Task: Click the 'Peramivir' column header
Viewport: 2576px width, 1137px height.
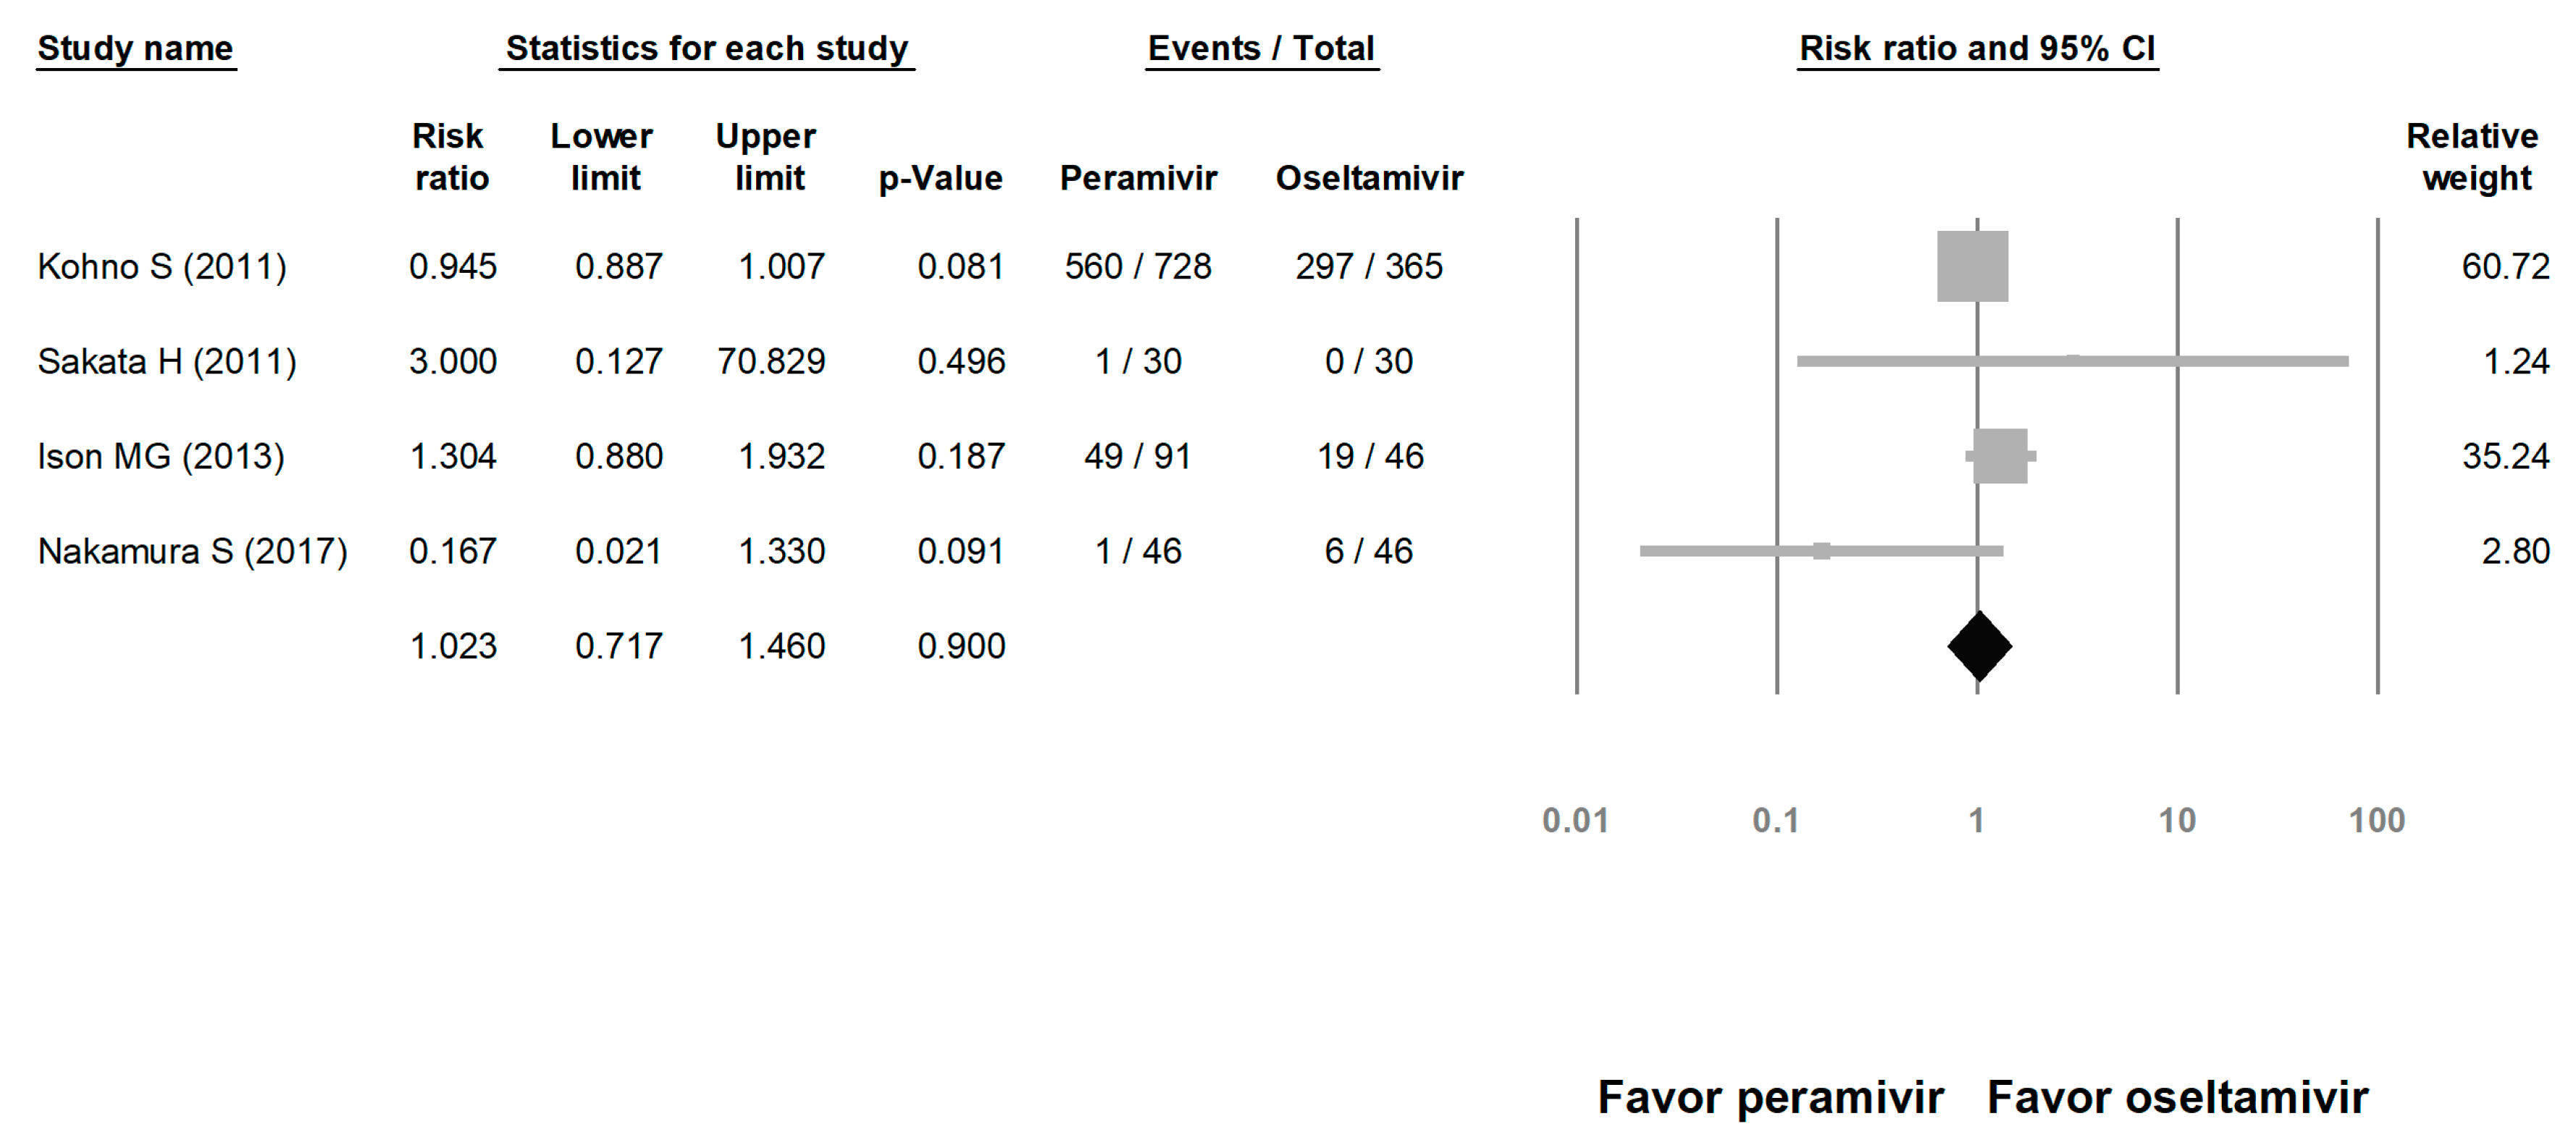Action: point(1138,178)
